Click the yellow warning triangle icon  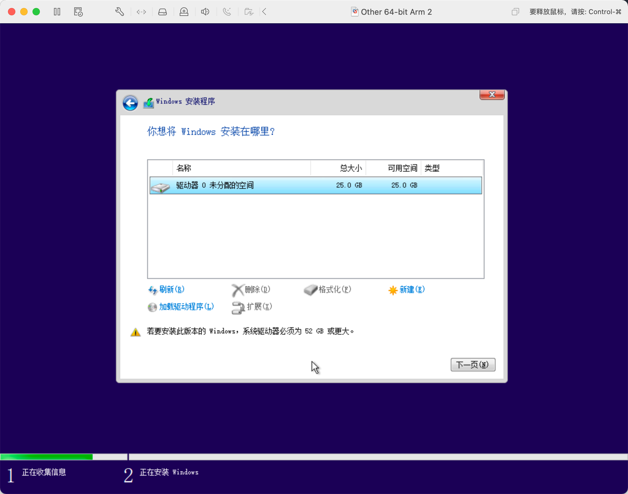click(x=136, y=332)
